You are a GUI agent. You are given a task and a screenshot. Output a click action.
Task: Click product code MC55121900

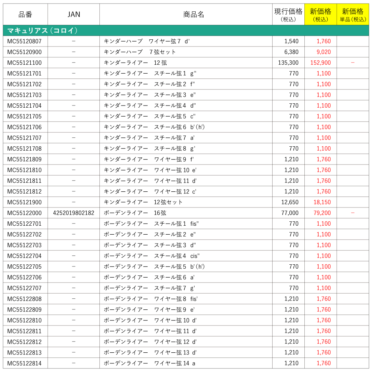coord(24,202)
